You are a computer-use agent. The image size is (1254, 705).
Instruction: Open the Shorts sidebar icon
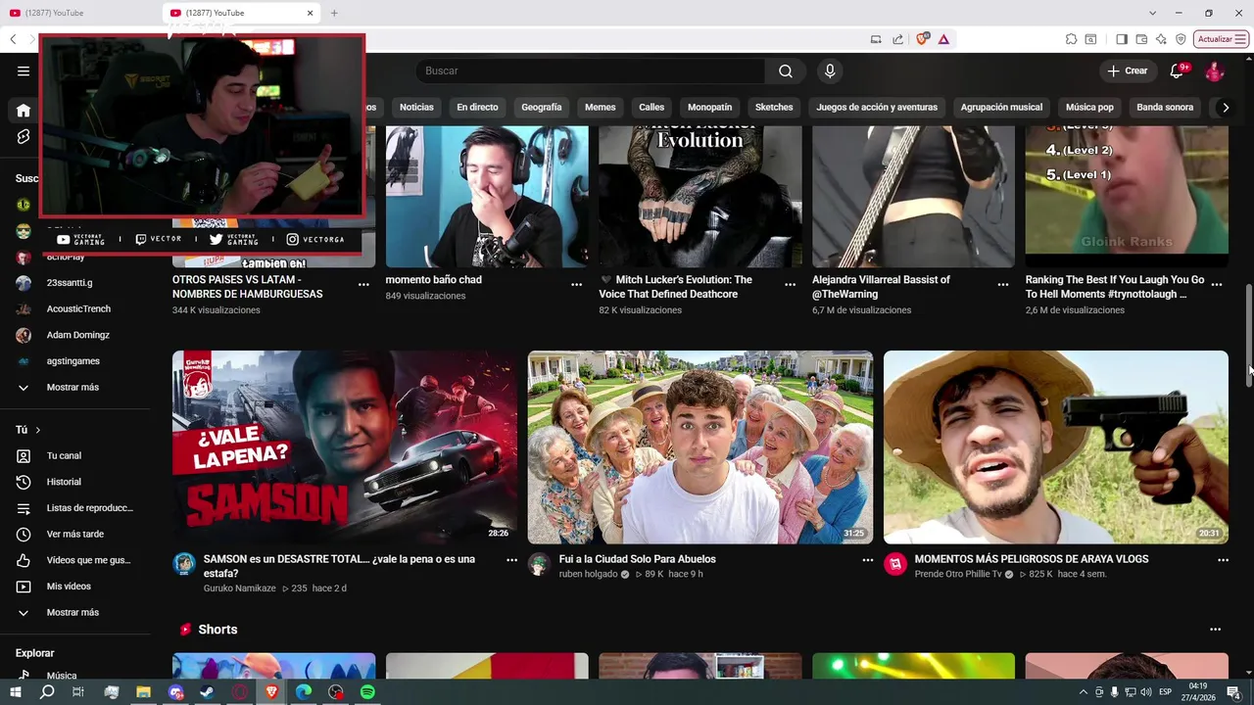coord(24,136)
